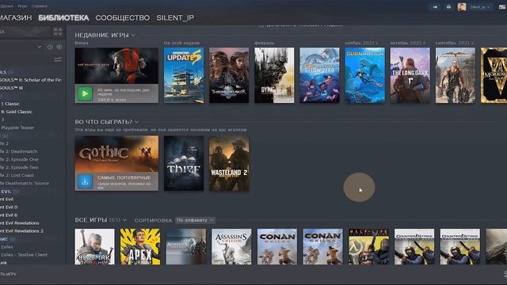Open the Сообщество tab
The width and height of the screenshot is (507, 285).
(x=122, y=17)
